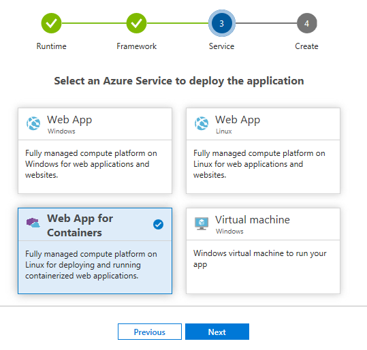Click the Framework step green checkmark
This screenshot has height=350, width=367.
pos(136,23)
